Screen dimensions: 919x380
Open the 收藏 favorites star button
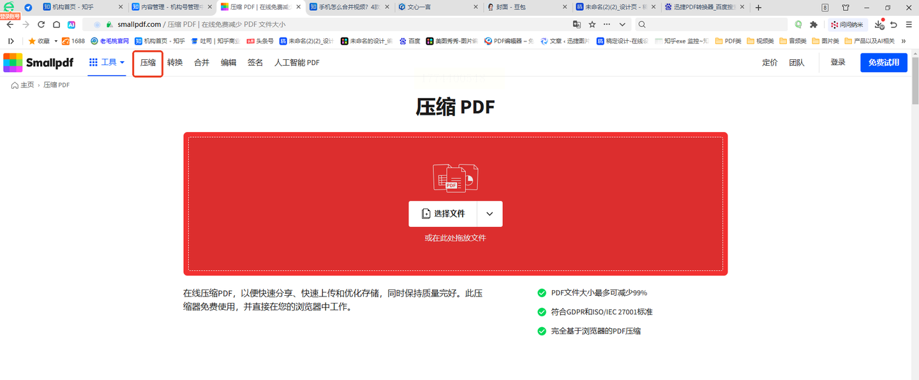click(39, 41)
